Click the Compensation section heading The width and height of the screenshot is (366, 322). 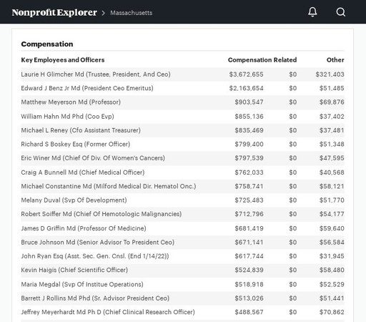[x=47, y=44]
